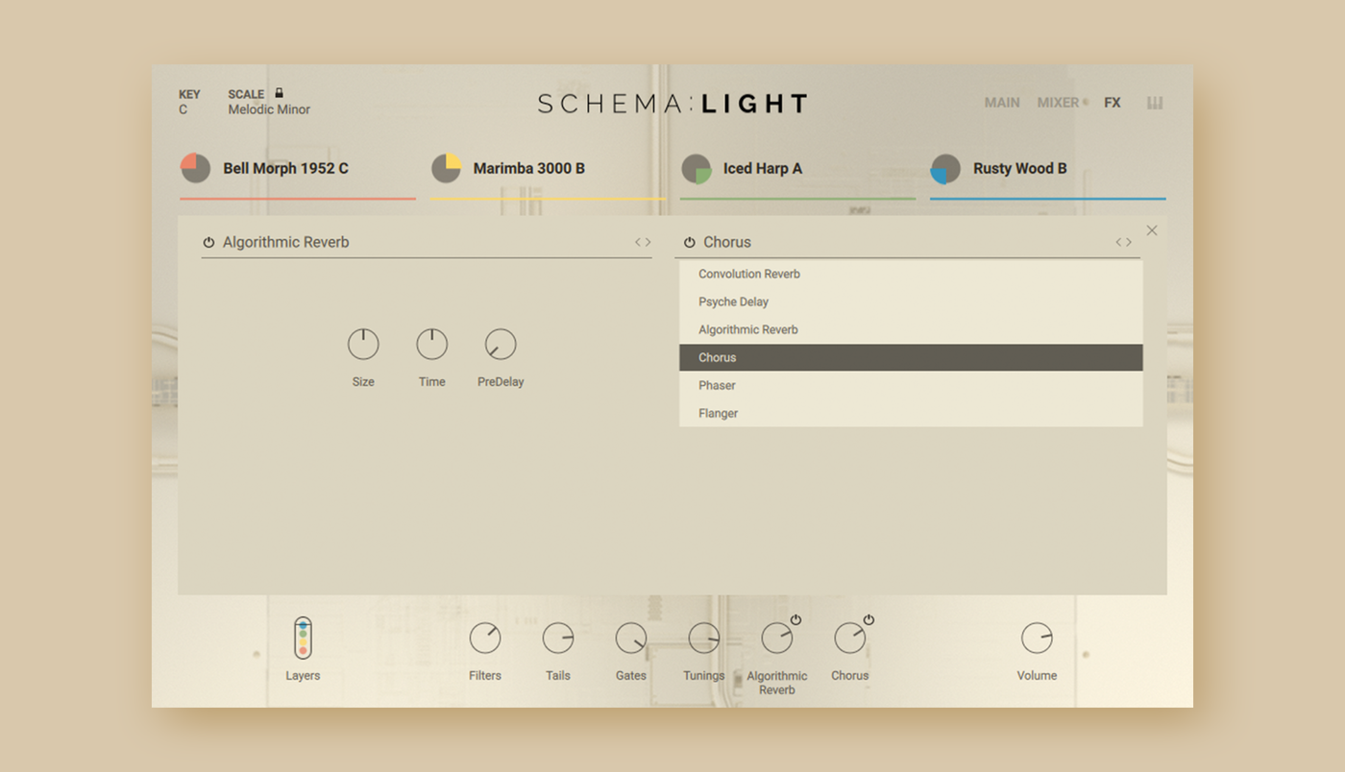This screenshot has width=1345, height=772.
Task: Click the Bell Morph 1952 C pie icon
Action: tap(196, 168)
